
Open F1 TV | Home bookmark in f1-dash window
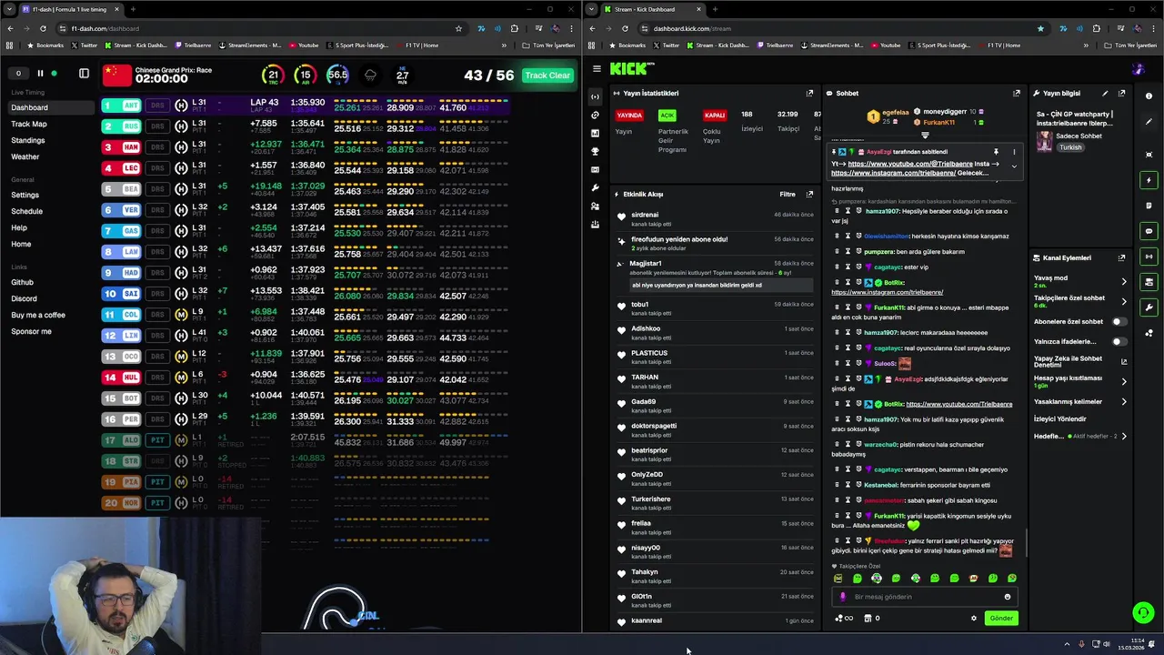417,45
